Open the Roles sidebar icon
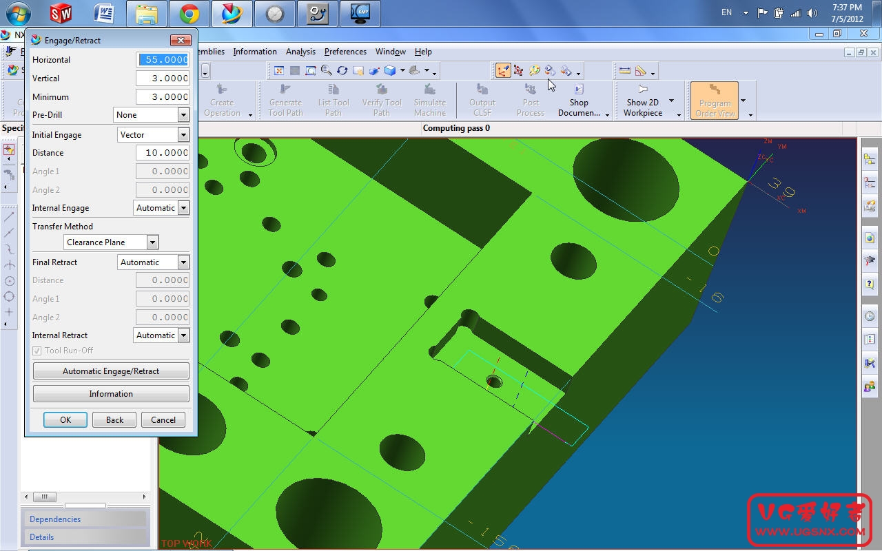The image size is (882, 551). [x=870, y=386]
